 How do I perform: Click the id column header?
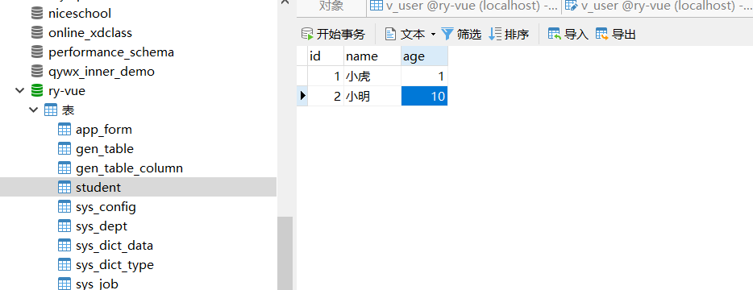(x=326, y=56)
